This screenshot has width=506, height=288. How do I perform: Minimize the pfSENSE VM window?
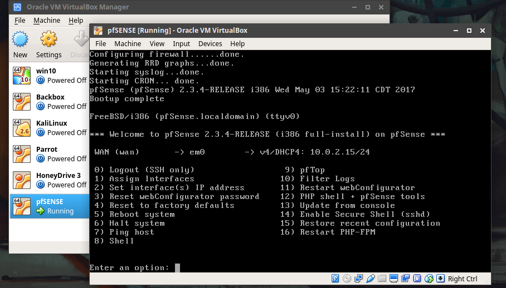point(456,31)
